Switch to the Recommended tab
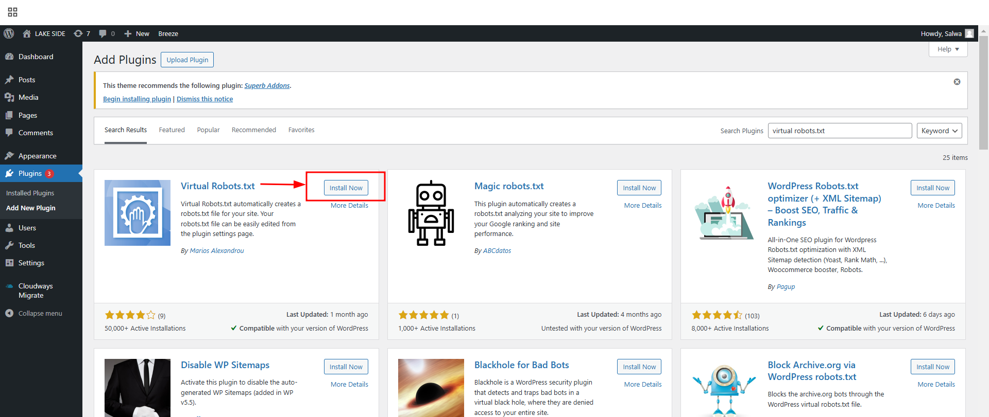The image size is (989, 417). pos(254,130)
